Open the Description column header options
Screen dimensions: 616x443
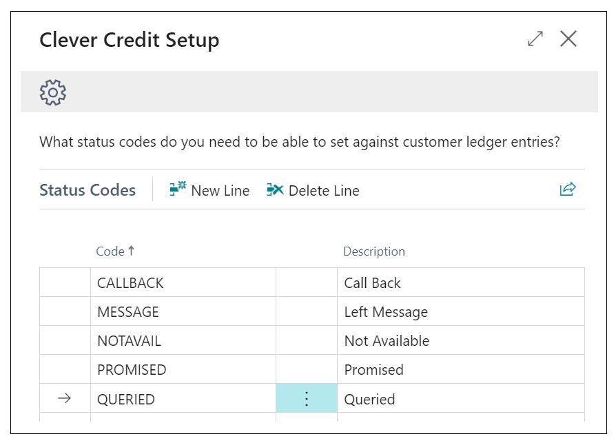tap(373, 251)
